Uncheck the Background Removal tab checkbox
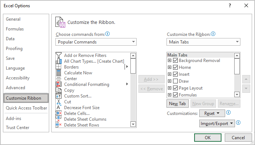The image size is (255, 145). [175, 61]
